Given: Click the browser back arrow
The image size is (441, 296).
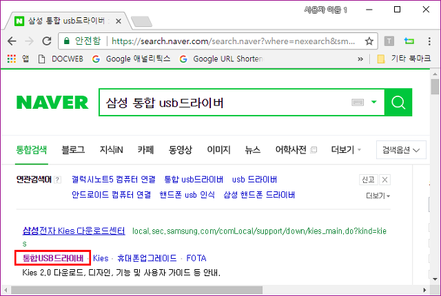Looking at the screenshot, I should 12,41.
